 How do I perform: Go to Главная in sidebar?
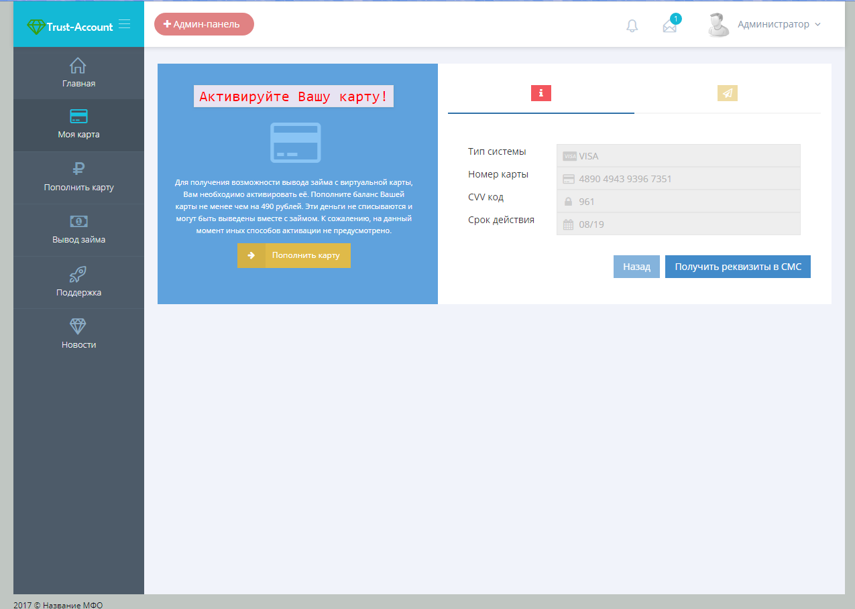(x=78, y=74)
